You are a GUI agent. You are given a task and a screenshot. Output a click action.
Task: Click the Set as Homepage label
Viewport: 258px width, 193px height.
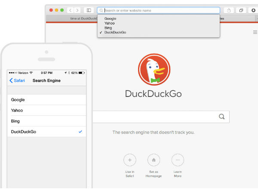(154, 174)
